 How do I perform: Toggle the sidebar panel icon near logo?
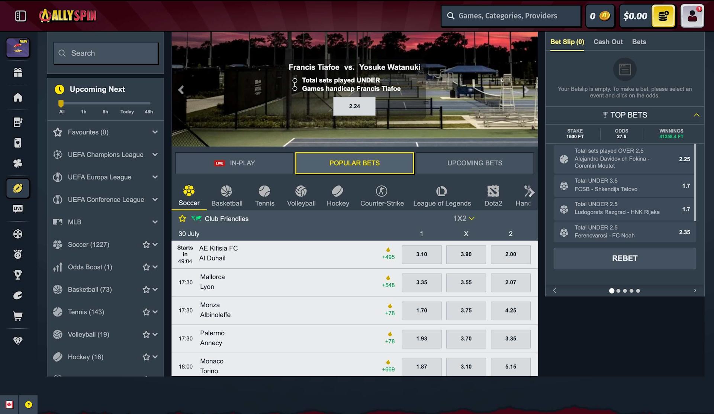coord(20,16)
